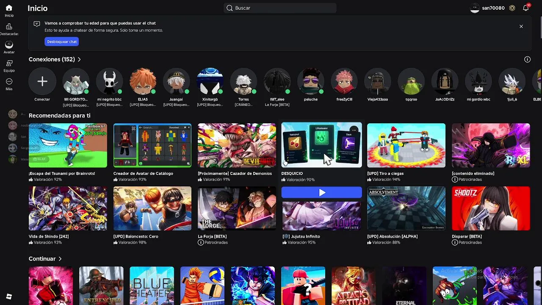Open 1juli_6 friend avatar

pos(512,81)
